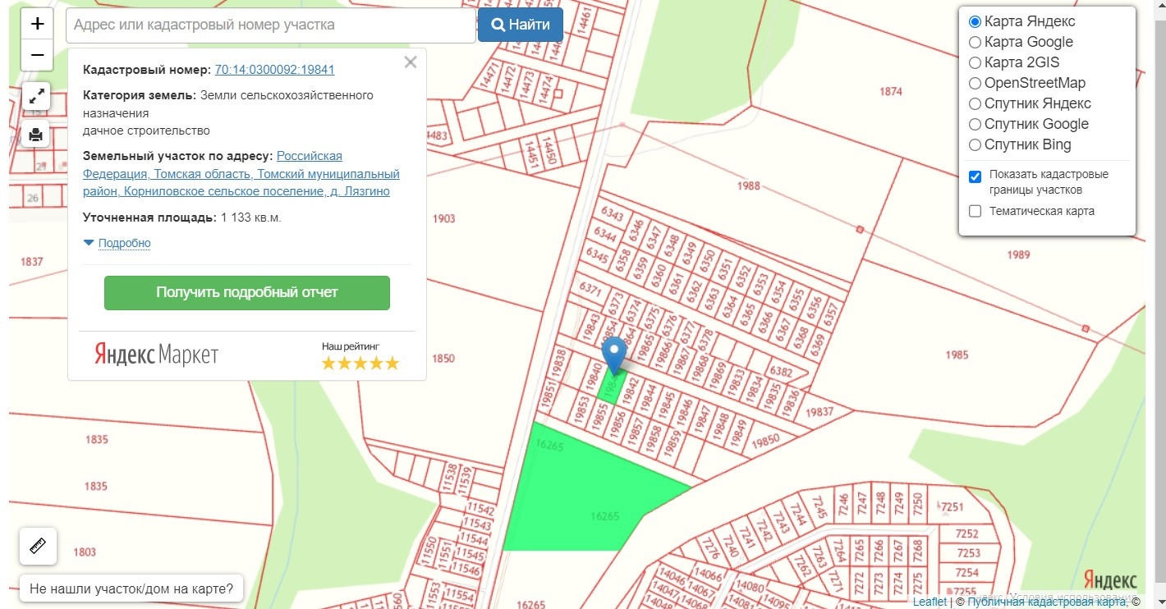Choose OpenStreetMap as base layer
This screenshot has width=1166, height=609.
[975, 83]
